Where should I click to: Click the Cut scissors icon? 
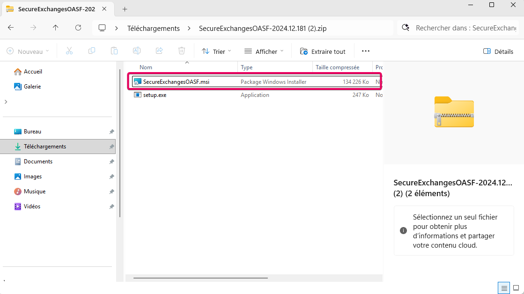[69, 51]
